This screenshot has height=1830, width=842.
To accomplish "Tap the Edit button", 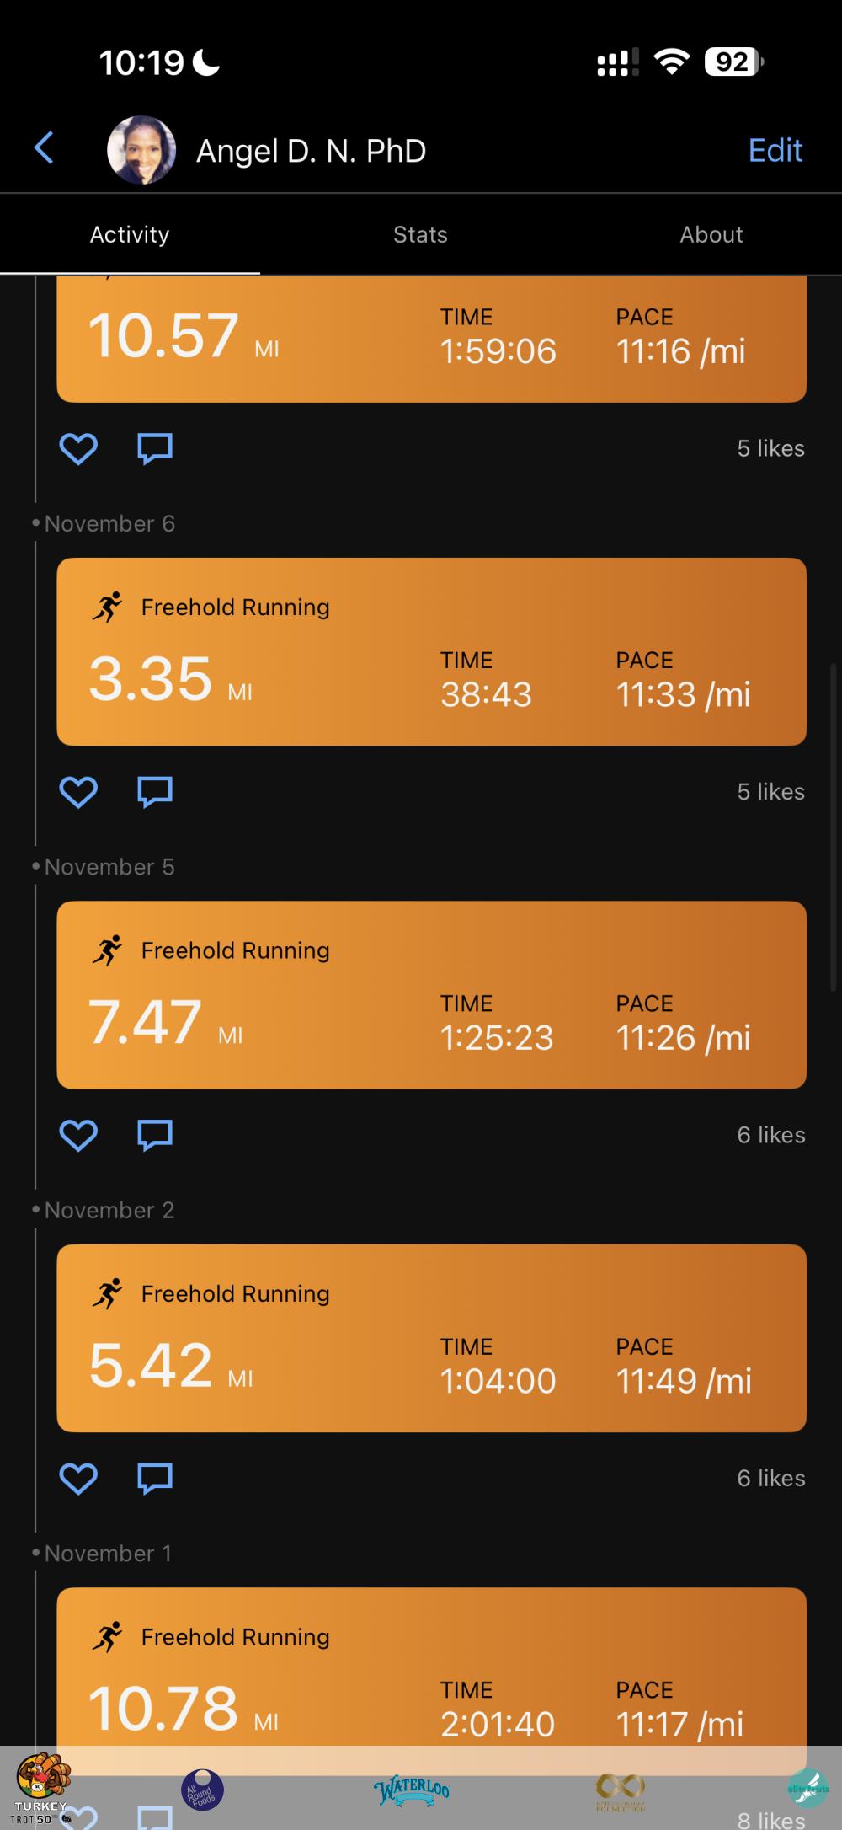I will click(x=775, y=150).
